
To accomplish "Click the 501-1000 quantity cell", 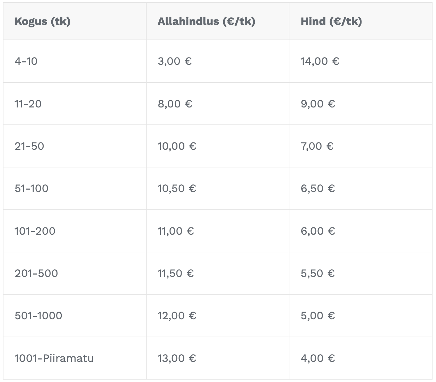I will [x=38, y=315].
